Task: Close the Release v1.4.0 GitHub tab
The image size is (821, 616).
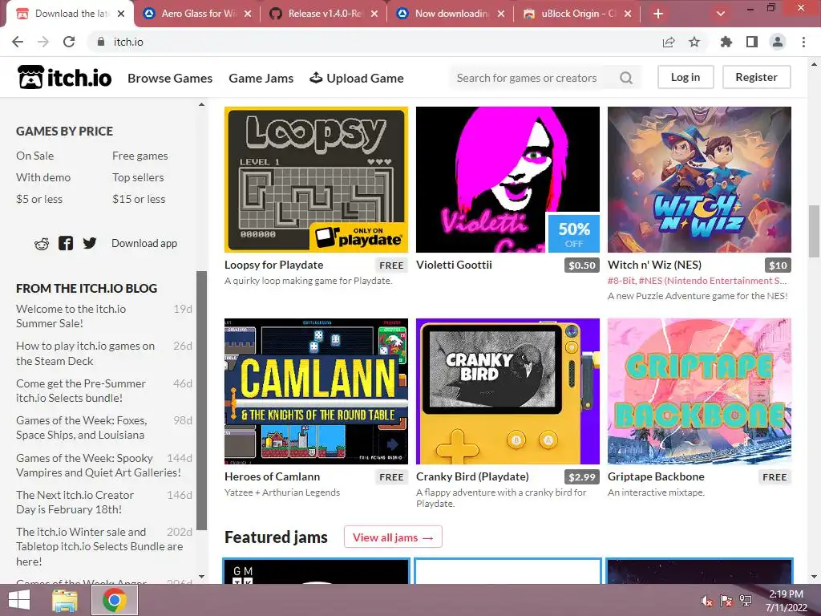Action: (374, 14)
